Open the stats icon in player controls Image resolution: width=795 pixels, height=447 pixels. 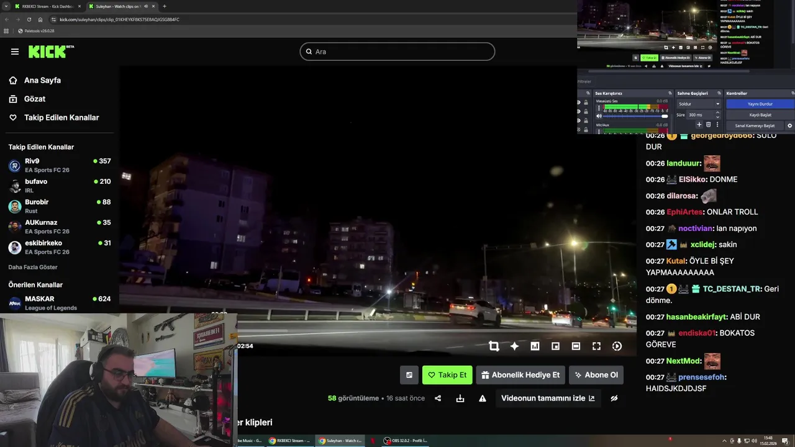point(535,346)
